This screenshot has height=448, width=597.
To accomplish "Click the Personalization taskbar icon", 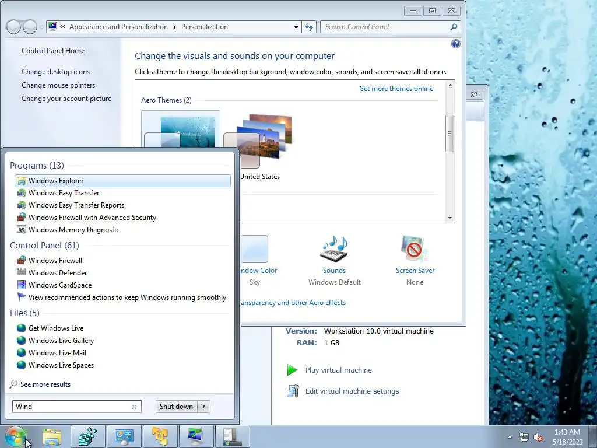I will click(196, 436).
